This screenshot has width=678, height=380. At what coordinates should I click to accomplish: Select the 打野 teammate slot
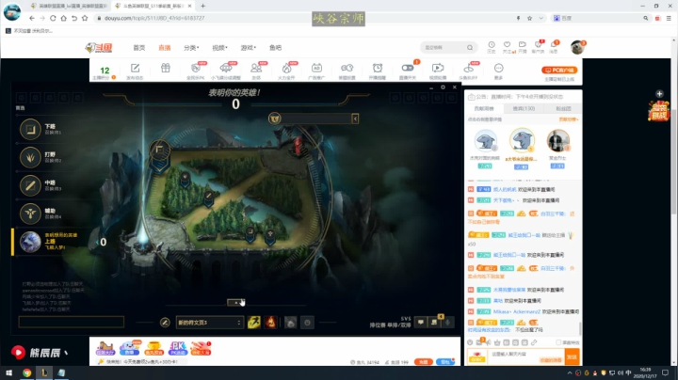[x=48, y=157]
